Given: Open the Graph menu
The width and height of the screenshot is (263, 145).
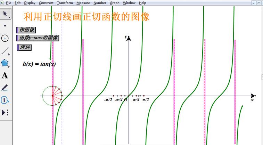Looking at the screenshot, I should pyautogui.click(x=115, y=3).
